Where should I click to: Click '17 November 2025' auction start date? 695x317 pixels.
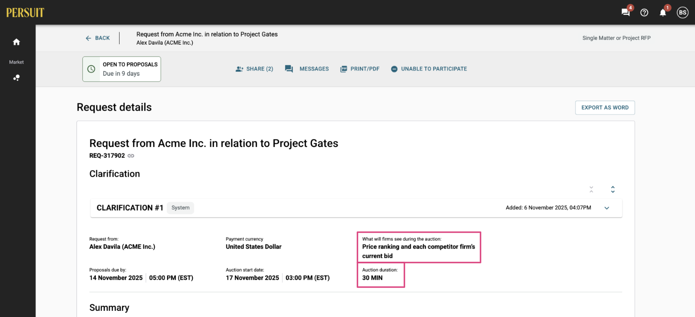click(x=253, y=278)
